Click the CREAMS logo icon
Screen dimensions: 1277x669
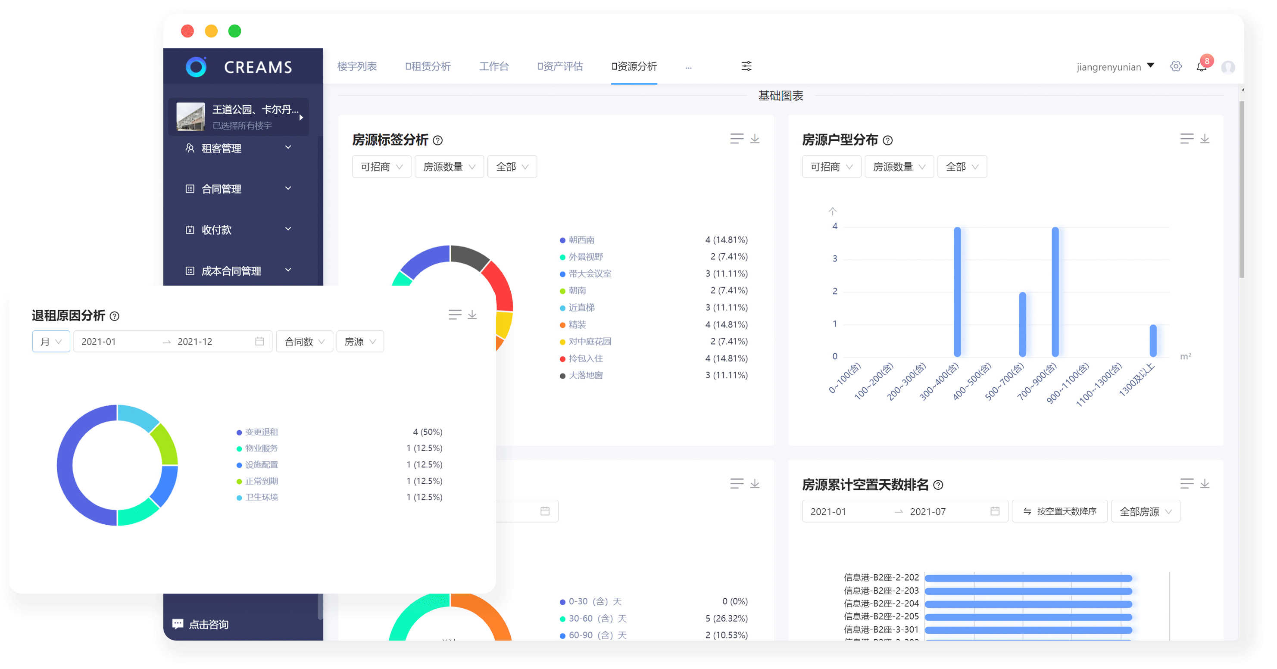[196, 67]
